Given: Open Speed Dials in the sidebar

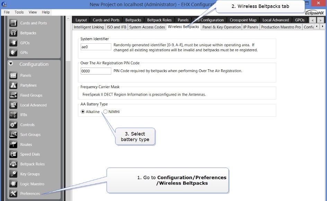Looking at the screenshot, I should coord(30,154).
